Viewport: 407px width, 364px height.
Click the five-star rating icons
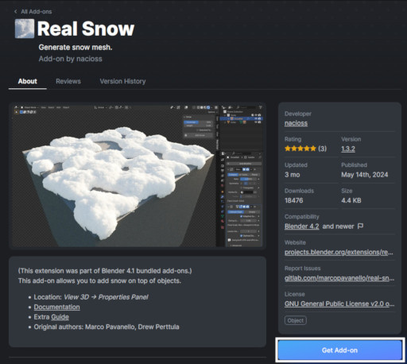(300, 149)
